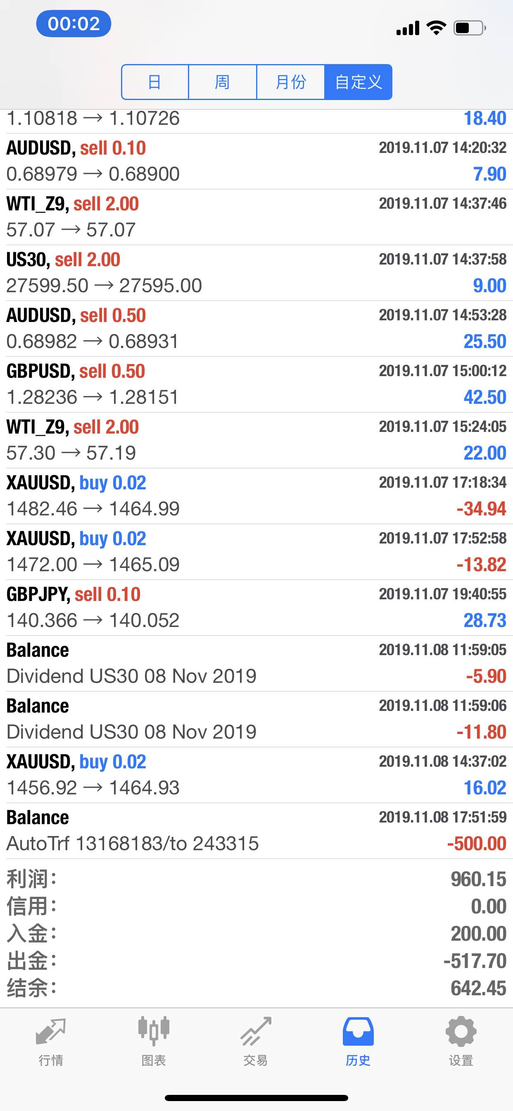Select the 月份 month period tab
The image size is (513, 1111).
click(290, 82)
